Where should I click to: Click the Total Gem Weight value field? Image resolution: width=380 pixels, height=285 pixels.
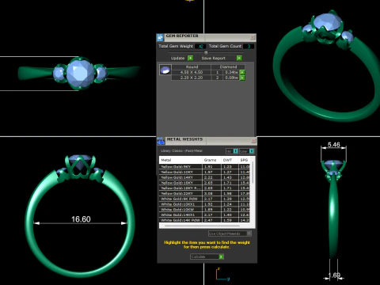[x=200, y=47]
